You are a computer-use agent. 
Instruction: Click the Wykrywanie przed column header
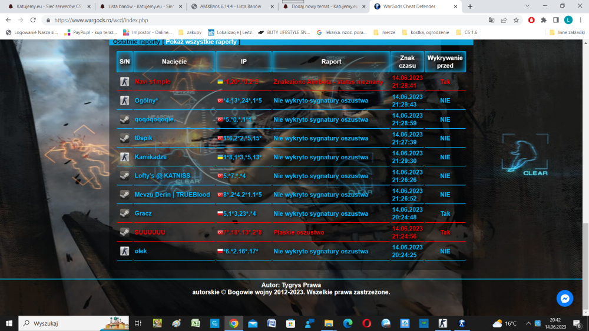pos(445,62)
